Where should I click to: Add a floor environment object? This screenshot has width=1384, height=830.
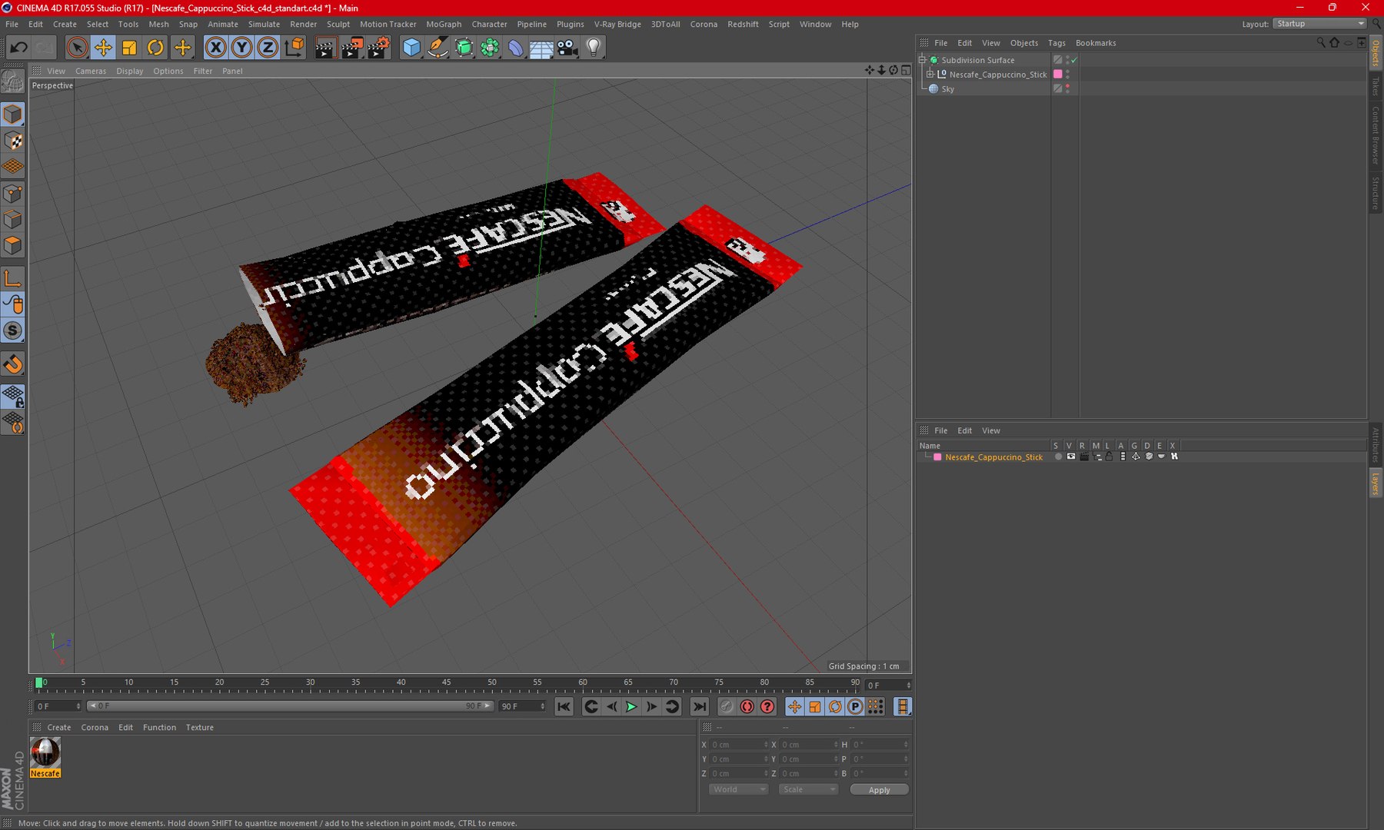pos(541,48)
